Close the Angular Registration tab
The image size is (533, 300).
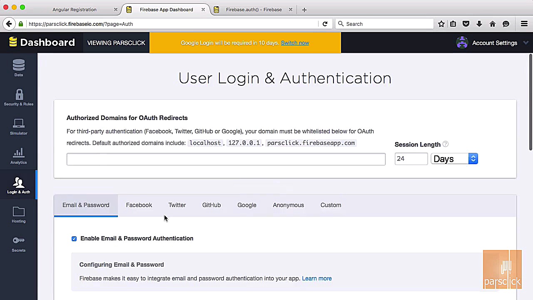[116, 10]
